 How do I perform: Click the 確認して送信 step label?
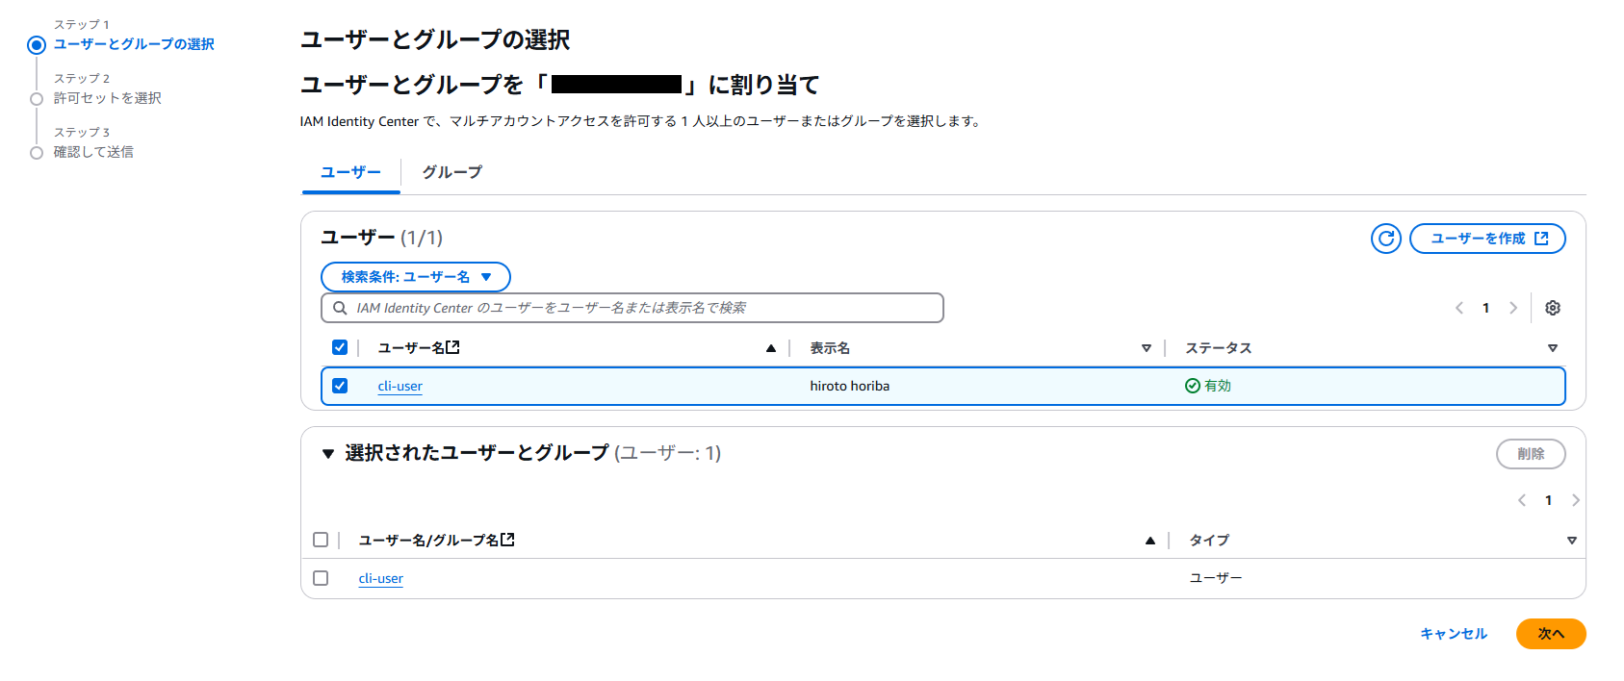93,152
